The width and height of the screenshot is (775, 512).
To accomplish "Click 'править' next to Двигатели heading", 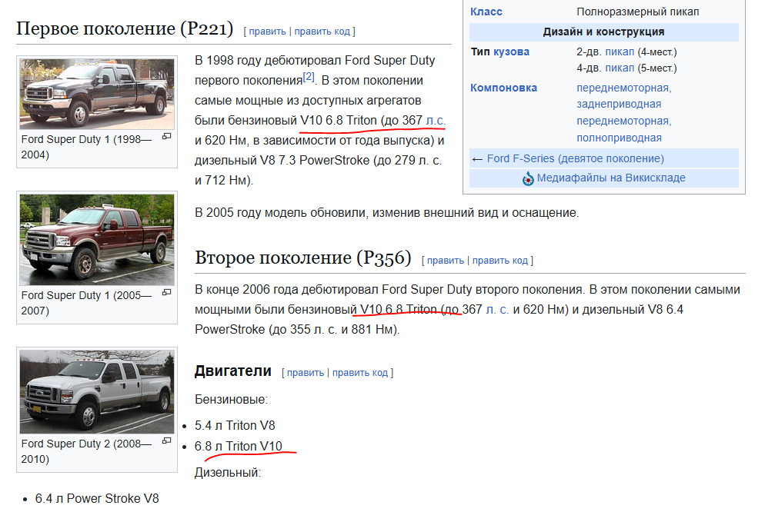I will point(306,373).
